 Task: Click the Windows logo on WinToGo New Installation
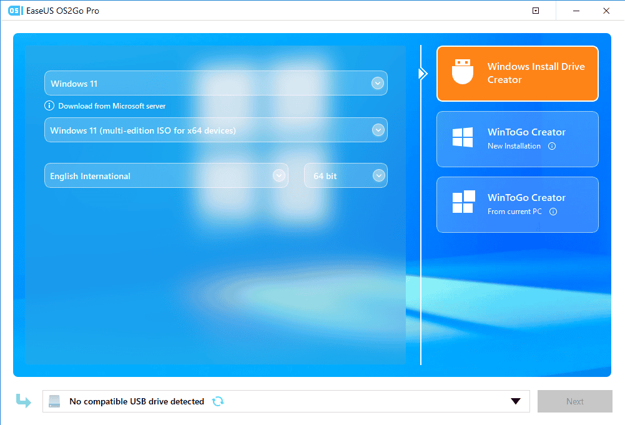(x=463, y=138)
